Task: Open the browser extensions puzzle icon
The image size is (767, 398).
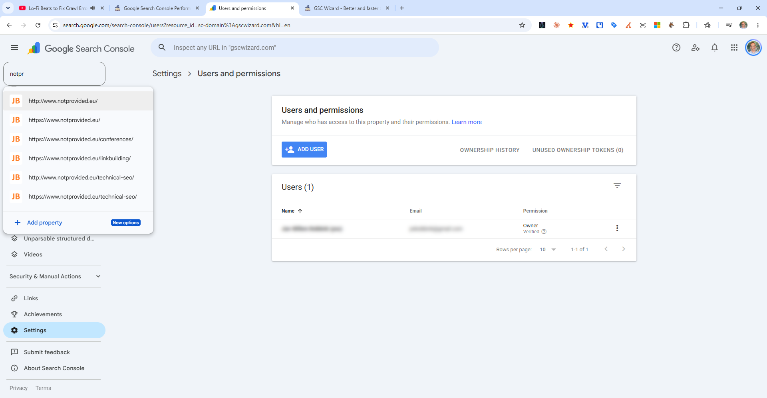Action: pos(686,25)
